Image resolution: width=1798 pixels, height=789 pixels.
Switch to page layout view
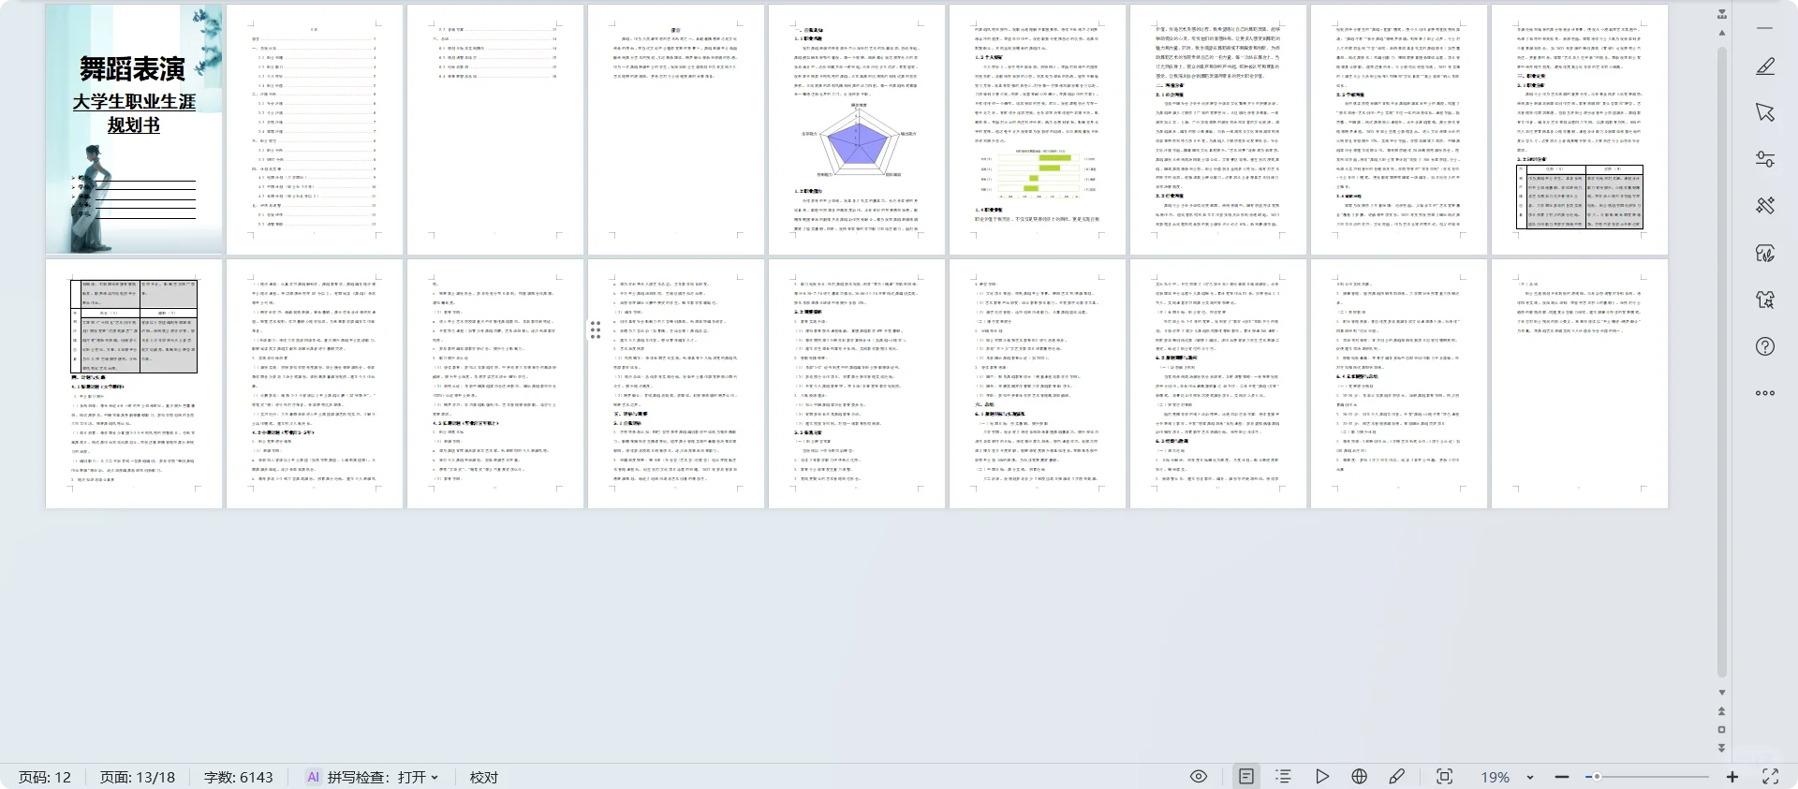click(1246, 777)
